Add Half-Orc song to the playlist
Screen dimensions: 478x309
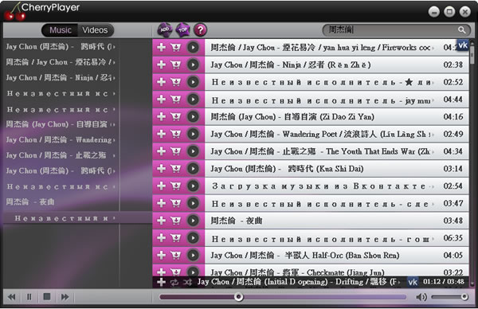(161, 256)
